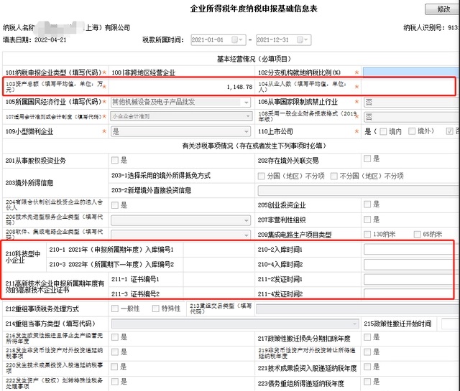Open the start date calendar picker icon

click(x=237, y=39)
